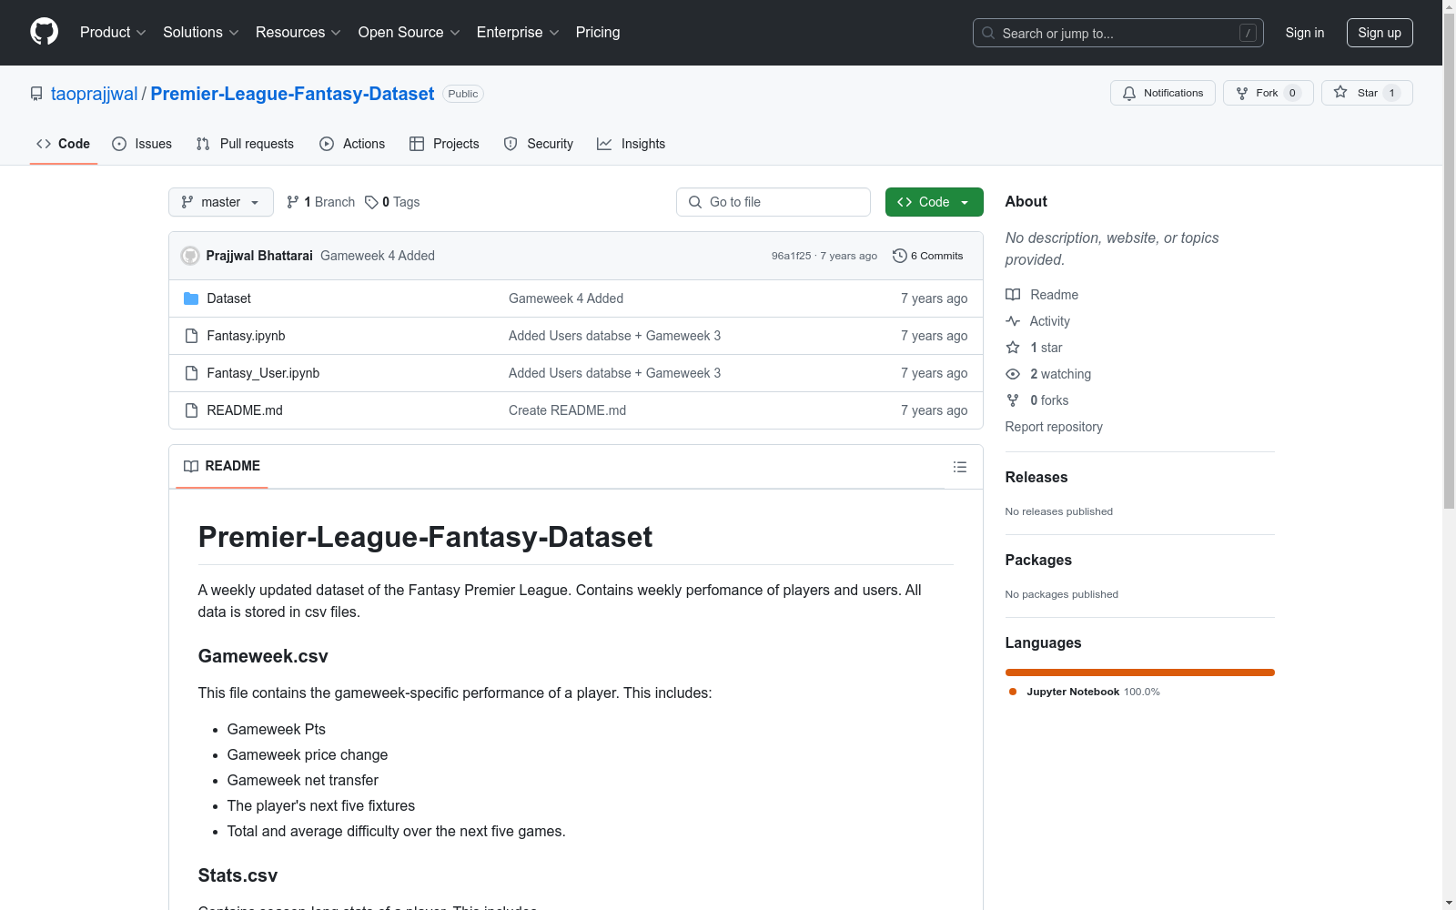Click the fork icon next to 0 forks

(1013, 400)
